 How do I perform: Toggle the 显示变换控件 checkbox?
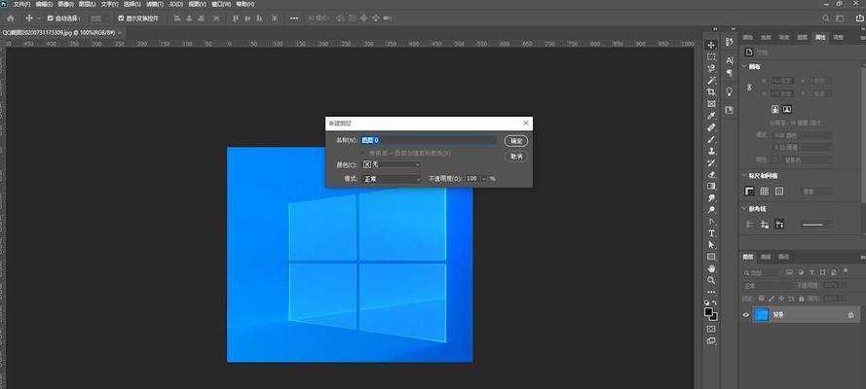pos(121,18)
